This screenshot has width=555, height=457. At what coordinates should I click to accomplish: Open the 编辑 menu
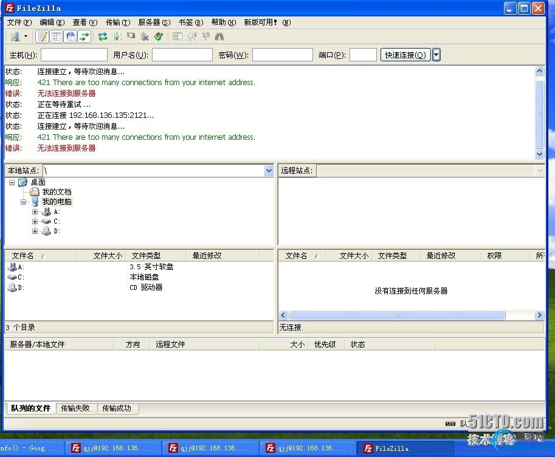(52, 22)
